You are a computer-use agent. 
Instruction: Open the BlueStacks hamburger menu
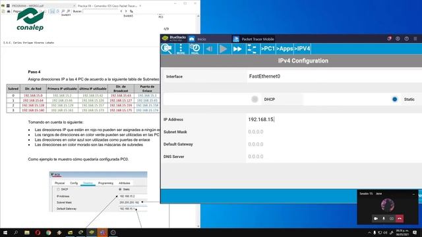coord(415,39)
